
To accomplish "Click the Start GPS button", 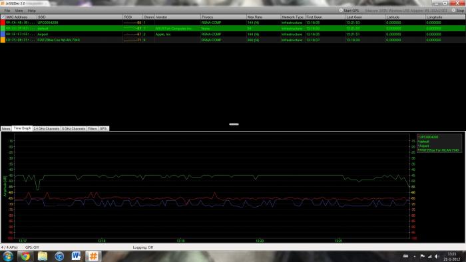I will click(349, 11).
